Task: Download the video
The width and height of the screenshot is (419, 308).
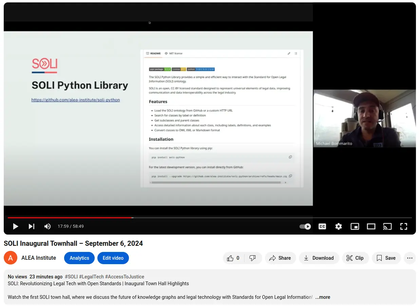Action: tap(319, 258)
